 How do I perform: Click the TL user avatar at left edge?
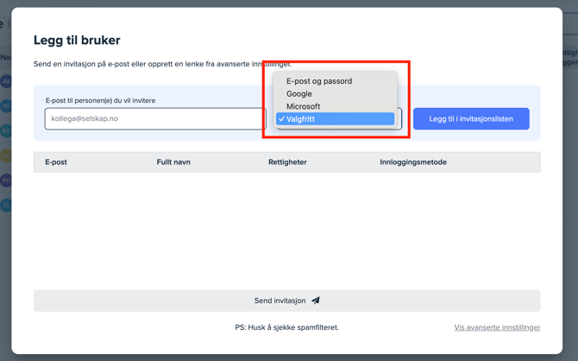pos(5,206)
